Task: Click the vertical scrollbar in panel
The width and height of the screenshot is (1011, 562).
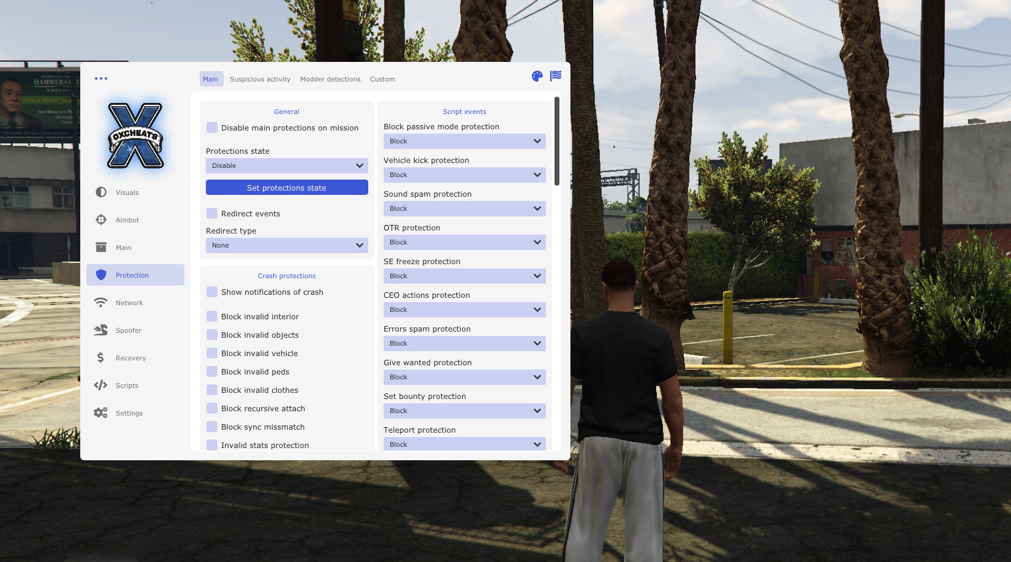Action: (x=556, y=141)
